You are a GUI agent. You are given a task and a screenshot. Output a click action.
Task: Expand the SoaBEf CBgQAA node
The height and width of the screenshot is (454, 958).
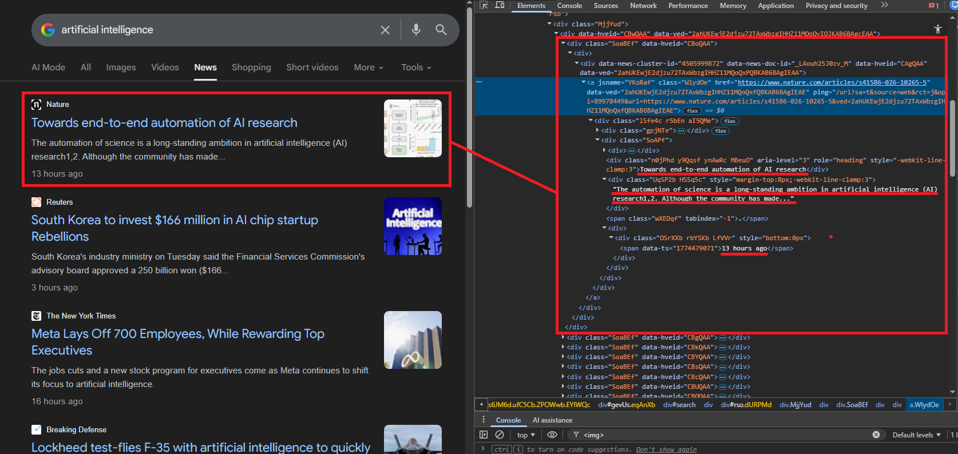click(563, 337)
